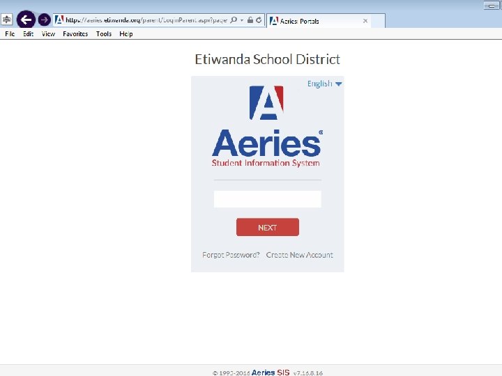Click the address bar search magnifier icon
The image size is (502, 376).
[x=234, y=19]
